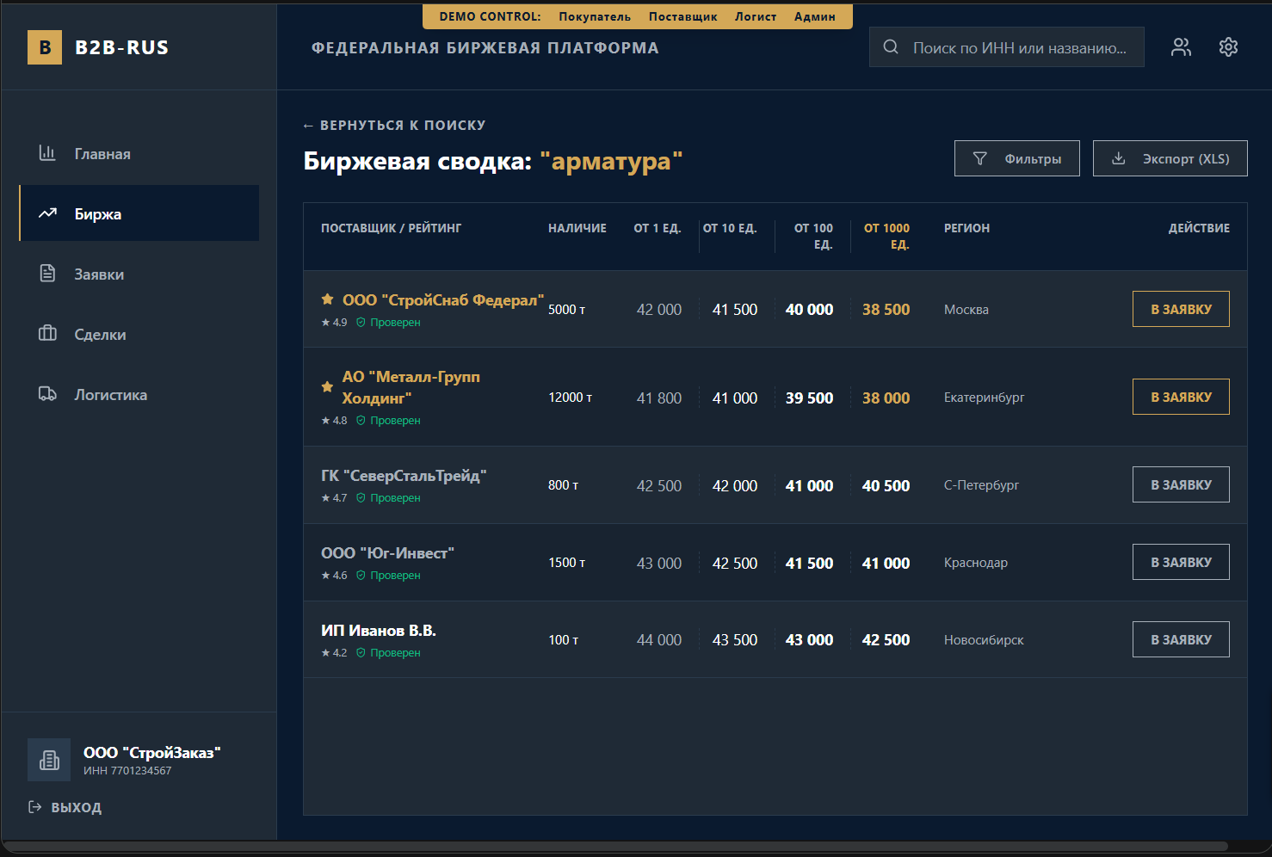Switch demo role to Поставщик
Viewport: 1272px width, 857px height.
[682, 16]
